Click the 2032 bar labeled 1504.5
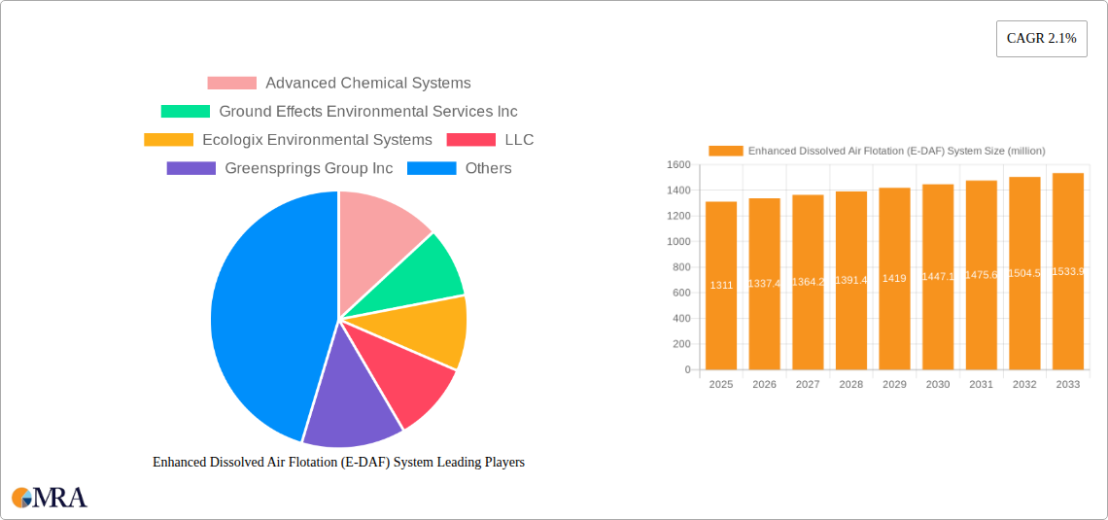Image resolution: width=1108 pixels, height=520 pixels. point(1024,273)
